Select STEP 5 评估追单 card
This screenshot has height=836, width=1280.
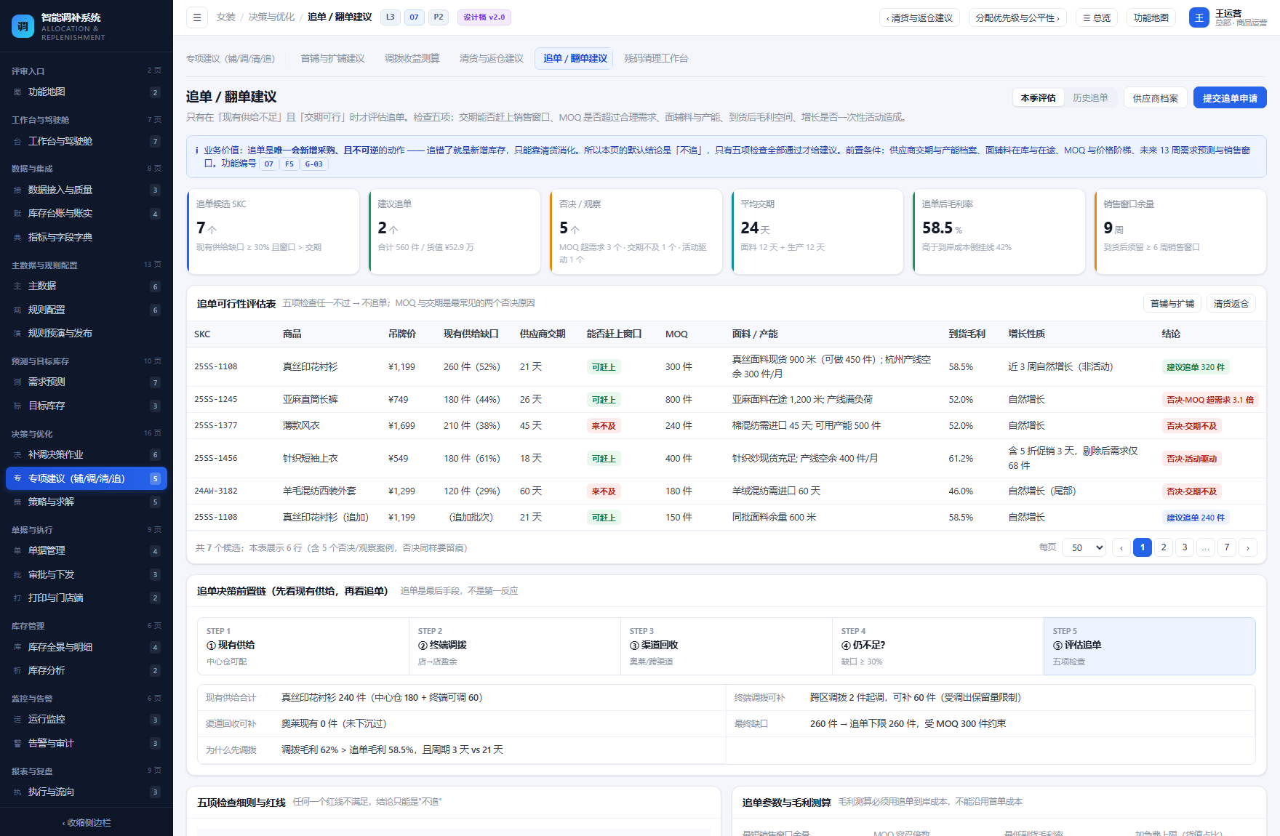1149,646
